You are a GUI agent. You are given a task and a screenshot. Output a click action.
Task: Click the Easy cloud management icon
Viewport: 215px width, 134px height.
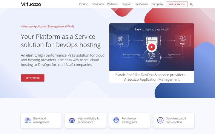pos(28,120)
